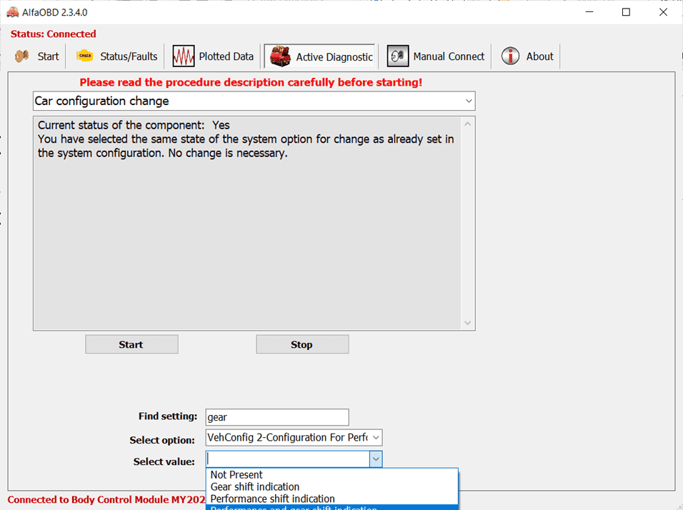Image resolution: width=683 pixels, height=510 pixels.
Task: Click the Start procedure button
Action: (131, 344)
